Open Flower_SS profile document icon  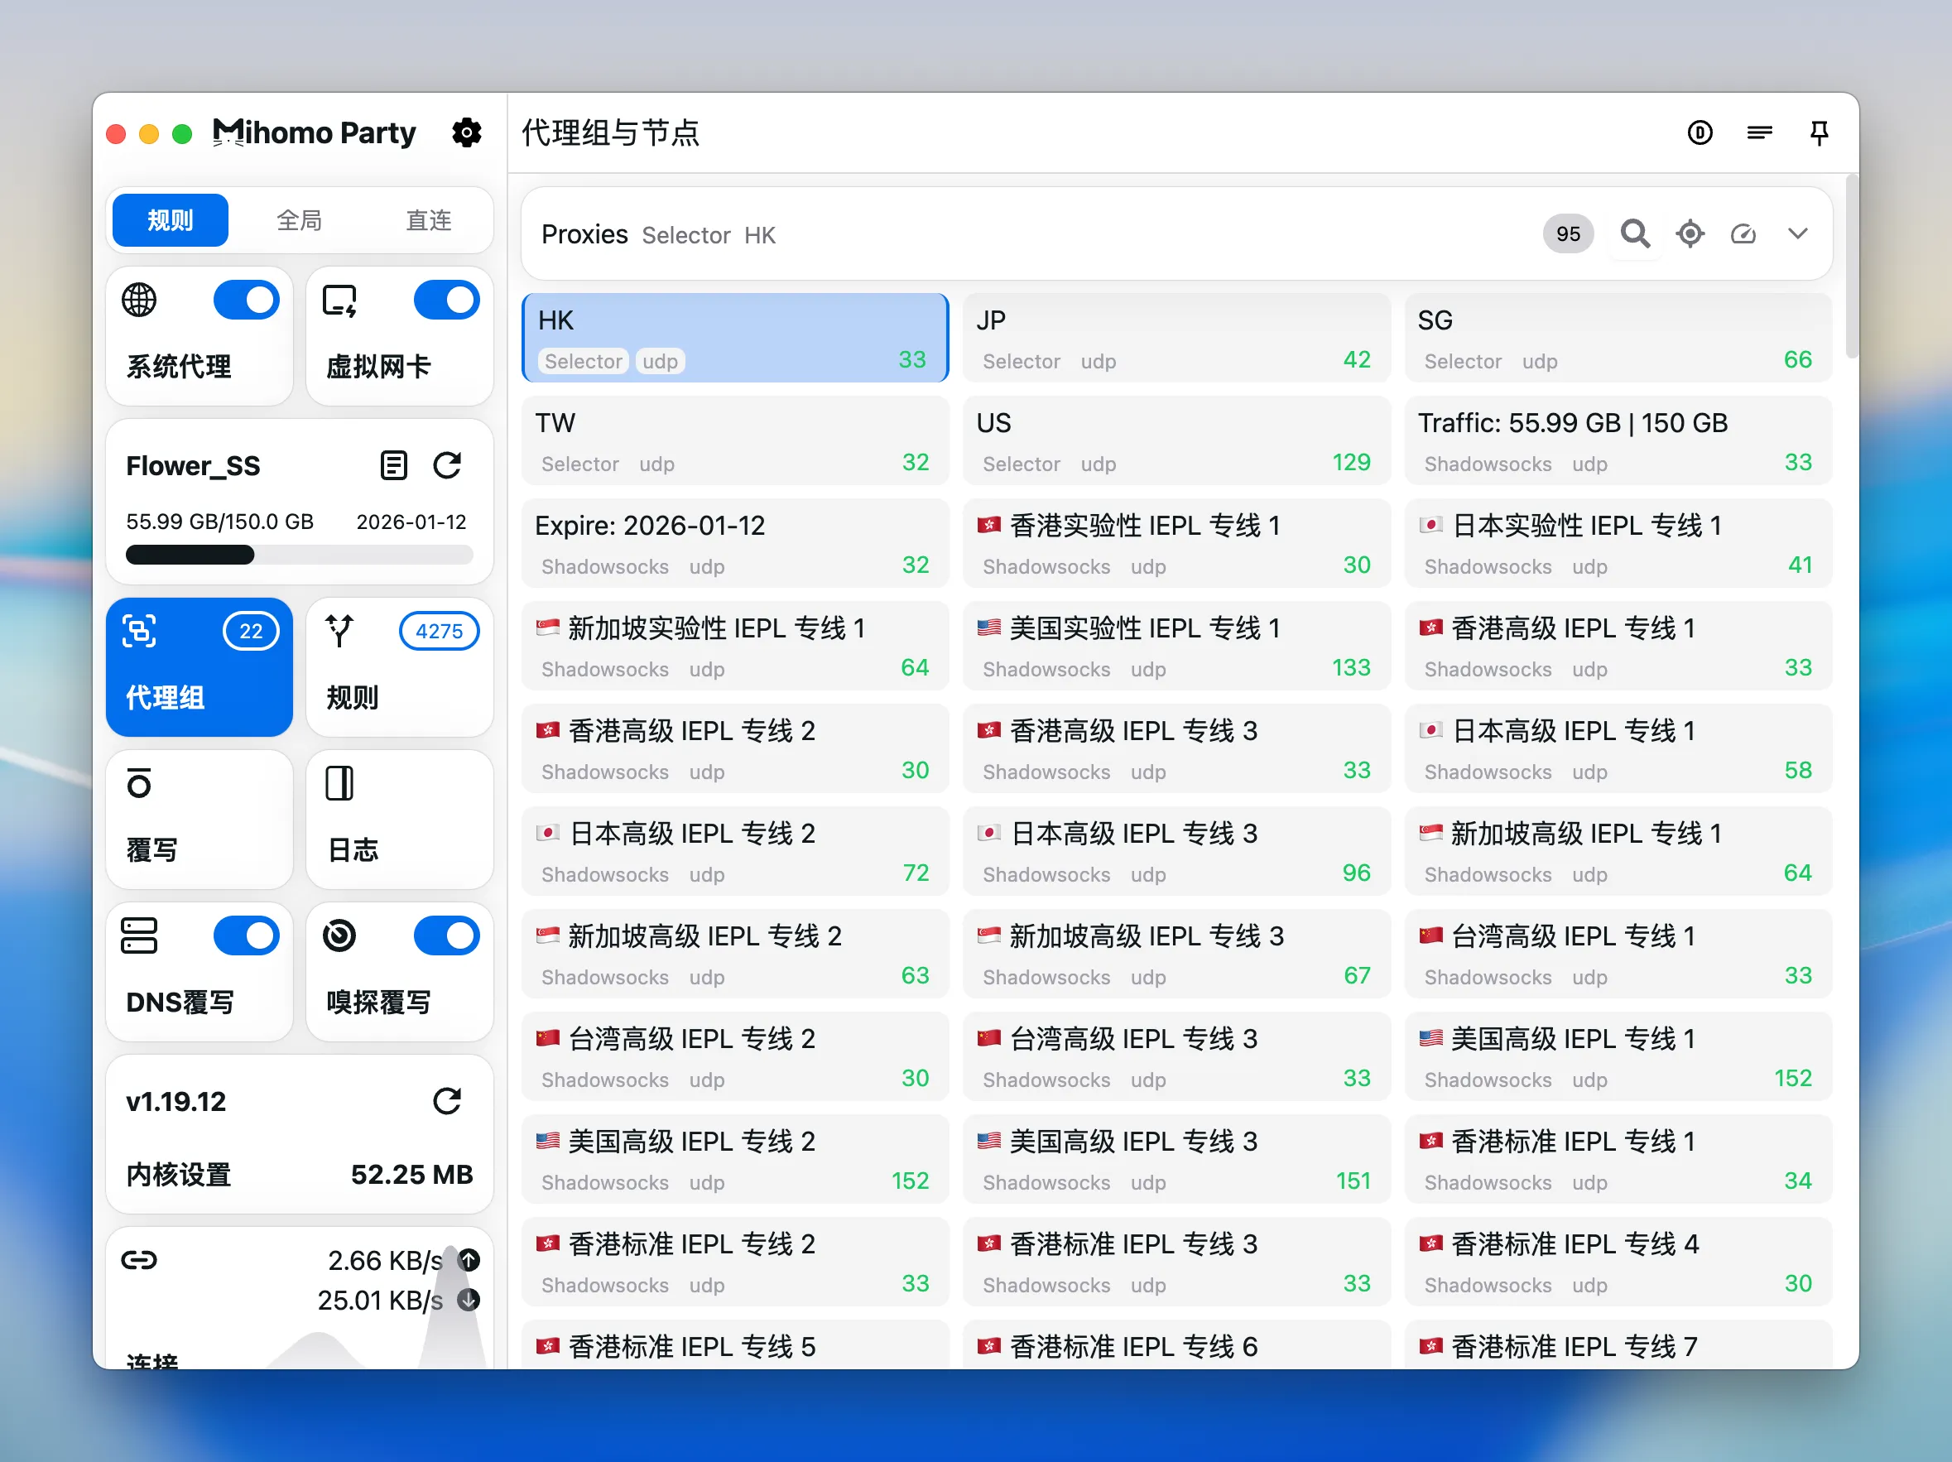point(393,465)
